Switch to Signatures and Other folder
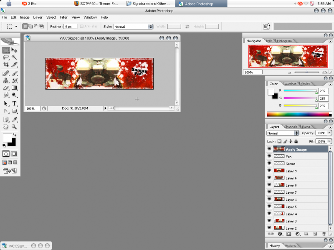This screenshot has width=334, height=250. pyautogui.click(x=148, y=4)
